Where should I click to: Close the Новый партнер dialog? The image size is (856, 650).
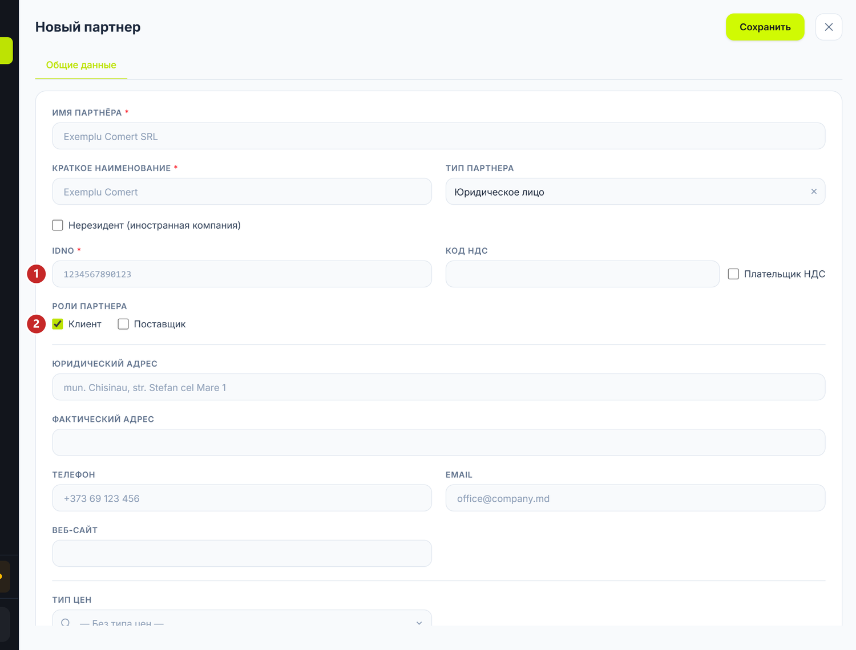(829, 27)
